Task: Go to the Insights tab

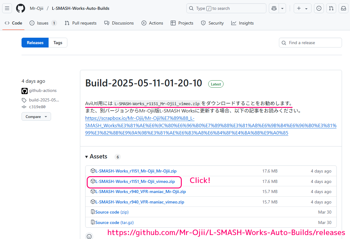Action: (x=242, y=23)
